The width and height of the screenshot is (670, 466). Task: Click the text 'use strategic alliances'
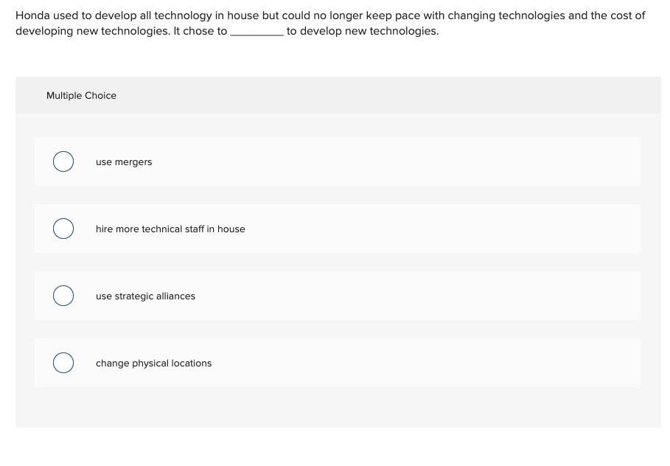point(144,296)
